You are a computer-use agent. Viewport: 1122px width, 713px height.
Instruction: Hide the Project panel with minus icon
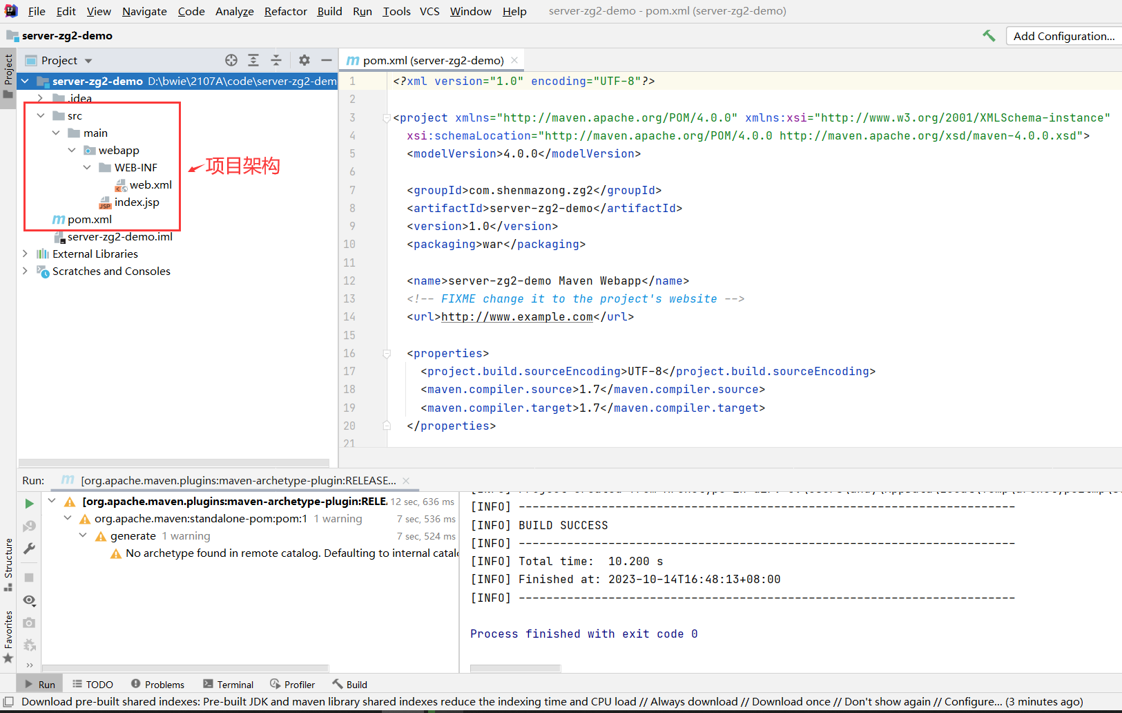327,60
